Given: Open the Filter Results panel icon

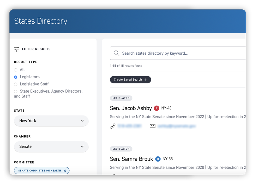Looking at the screenshot, I should click(16, 49).
